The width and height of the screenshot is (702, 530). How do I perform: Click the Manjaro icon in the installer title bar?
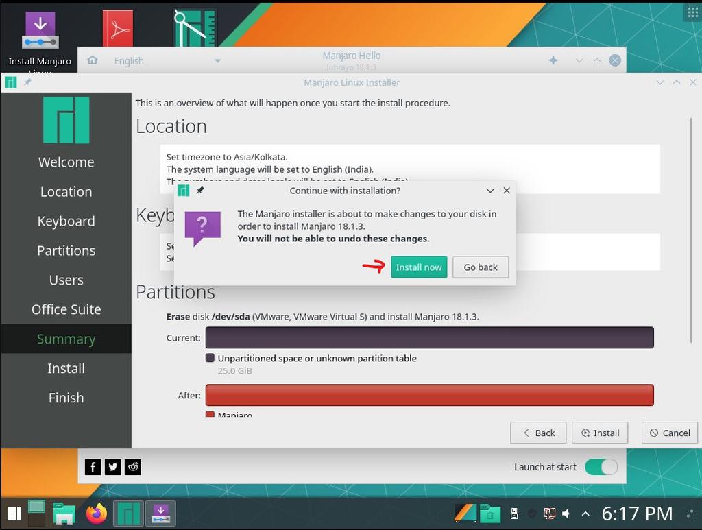coord(11,82)
